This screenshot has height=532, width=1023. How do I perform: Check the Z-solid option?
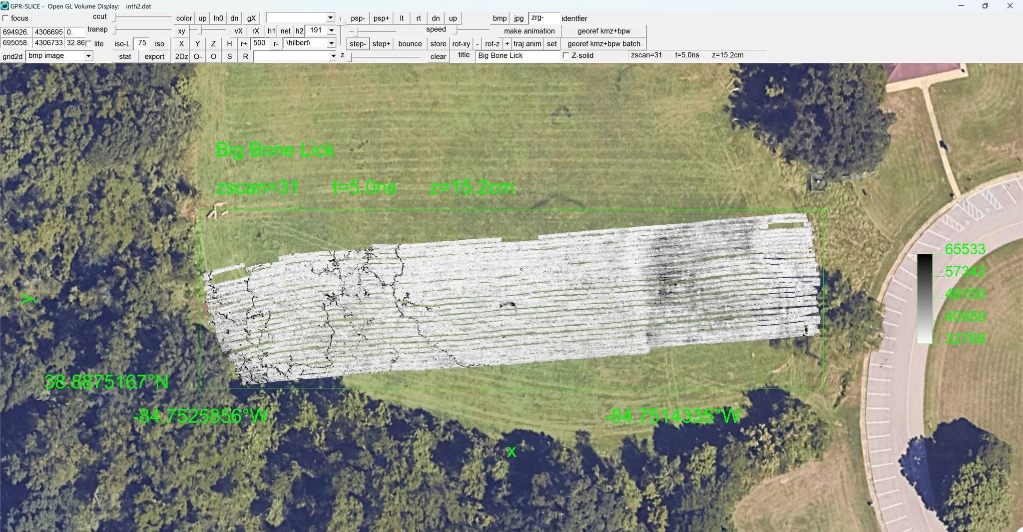[x=566, y=55]
